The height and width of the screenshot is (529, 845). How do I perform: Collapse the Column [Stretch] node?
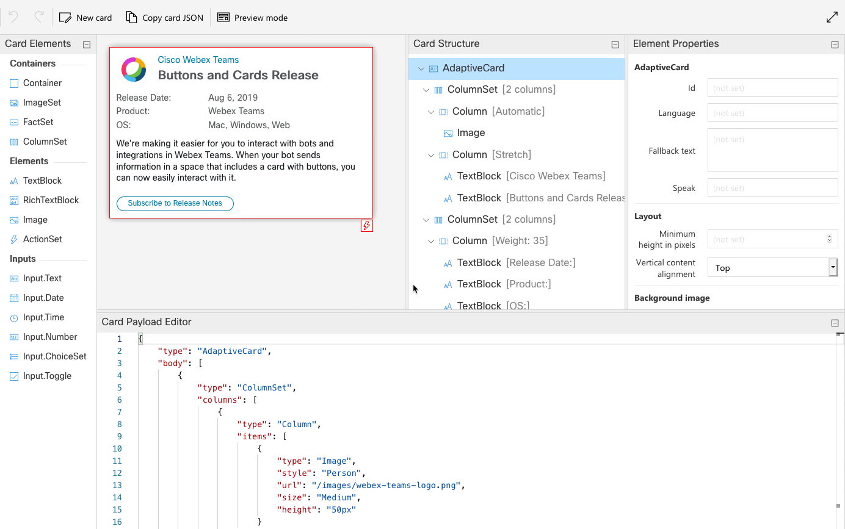(431, 155)
